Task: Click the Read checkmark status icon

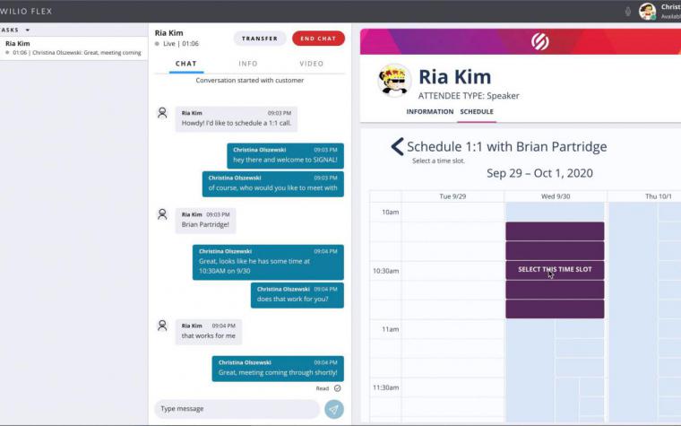Action: tap(338, 388)
